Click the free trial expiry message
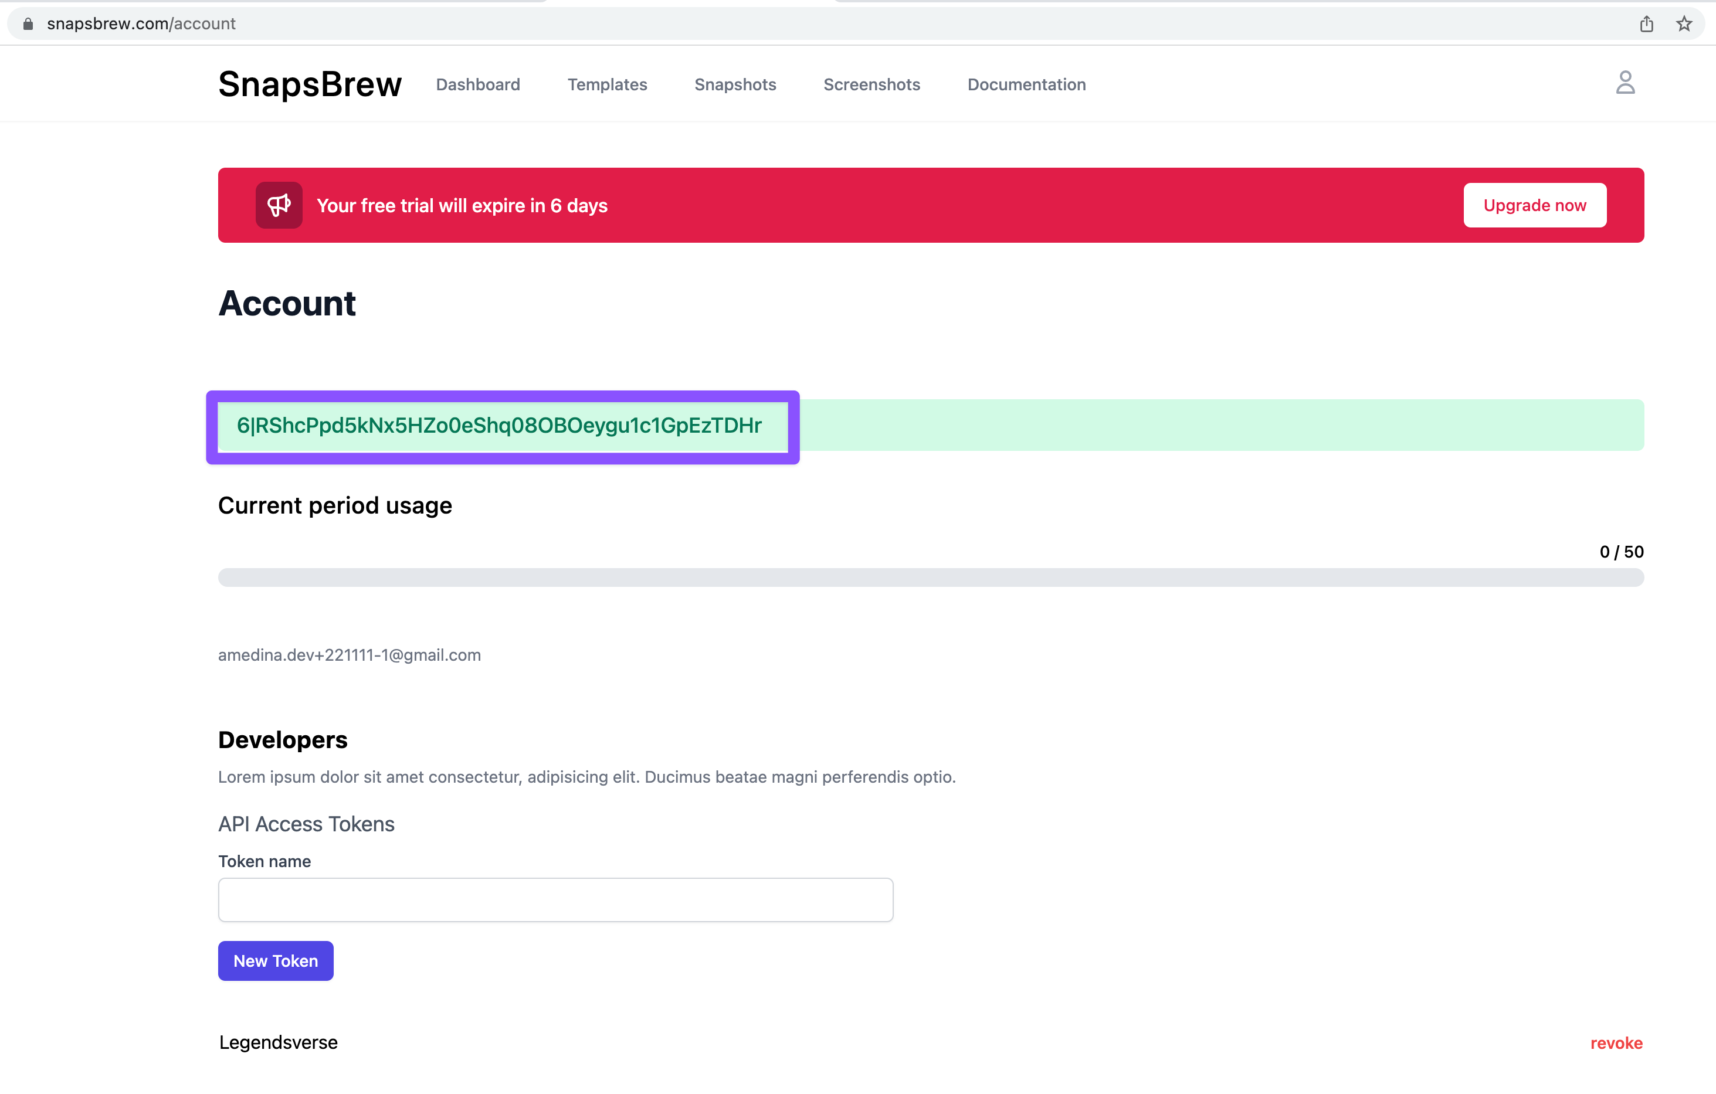 pos(462,205)
